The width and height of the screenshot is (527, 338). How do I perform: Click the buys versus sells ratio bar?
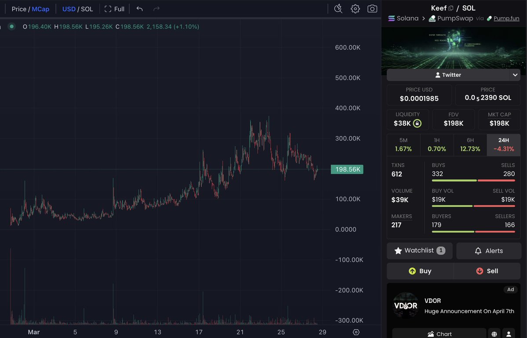click(x=472, y=180)
